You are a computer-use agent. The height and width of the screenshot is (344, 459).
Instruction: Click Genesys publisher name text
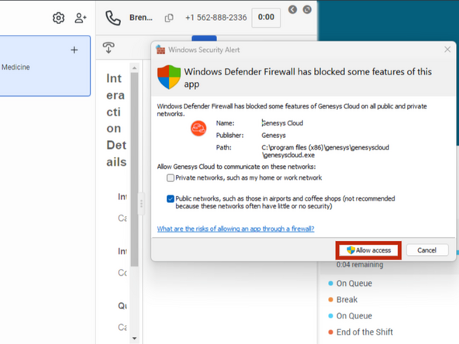click(274, 136)
